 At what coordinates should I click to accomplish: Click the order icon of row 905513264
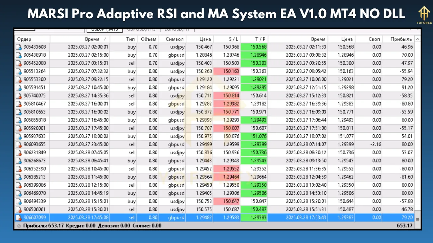point(19,71)
